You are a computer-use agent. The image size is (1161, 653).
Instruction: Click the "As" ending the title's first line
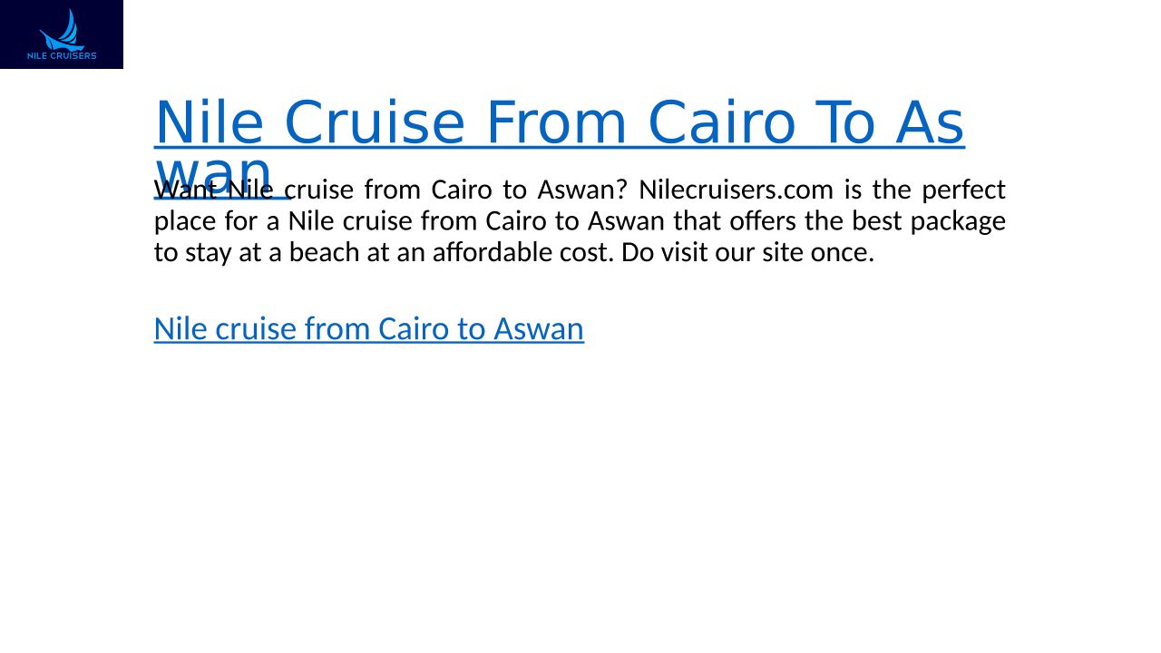(x=929, y=122)
